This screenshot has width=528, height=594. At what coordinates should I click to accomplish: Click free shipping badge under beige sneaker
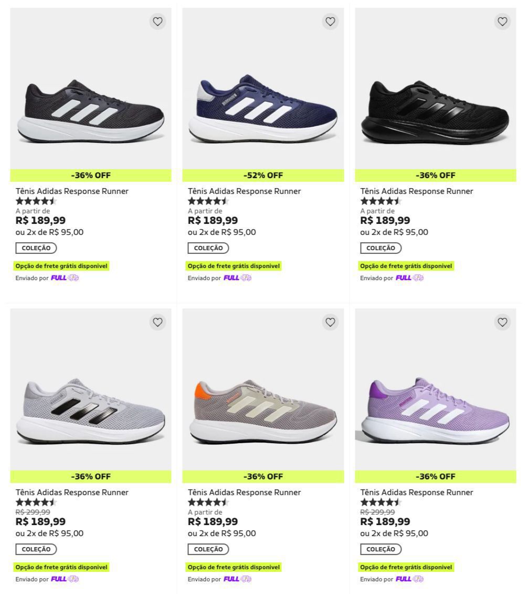pyautogui.click(x=234, y=567)
